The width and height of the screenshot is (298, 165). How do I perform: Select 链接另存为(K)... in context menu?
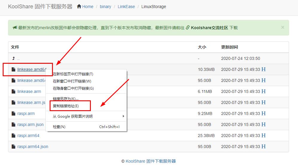(86, 99)
